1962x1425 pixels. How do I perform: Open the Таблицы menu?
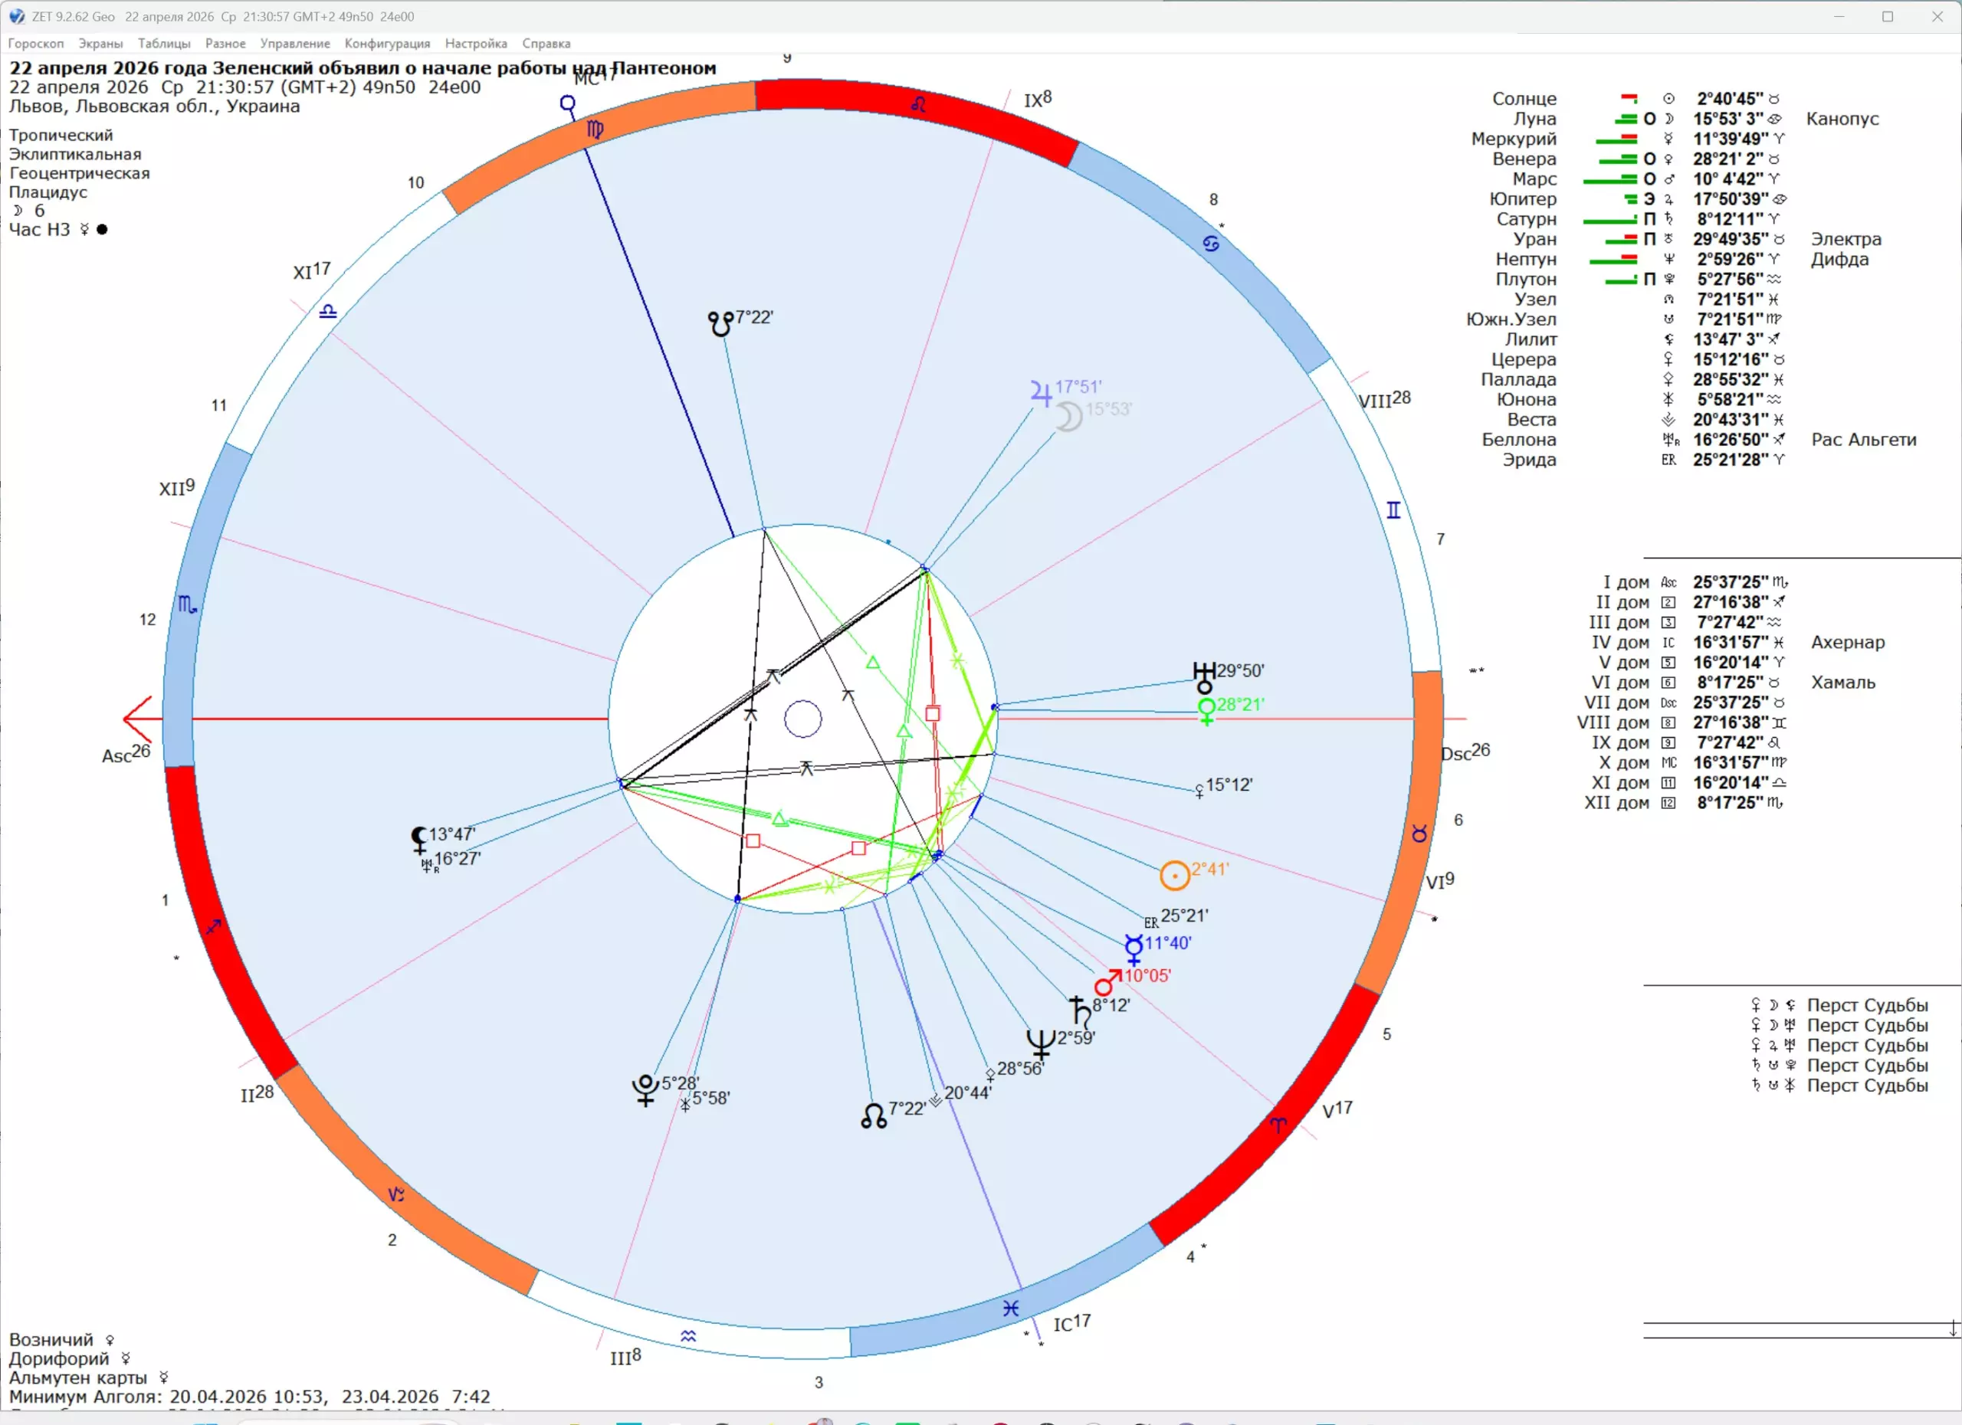coord(164,43)
